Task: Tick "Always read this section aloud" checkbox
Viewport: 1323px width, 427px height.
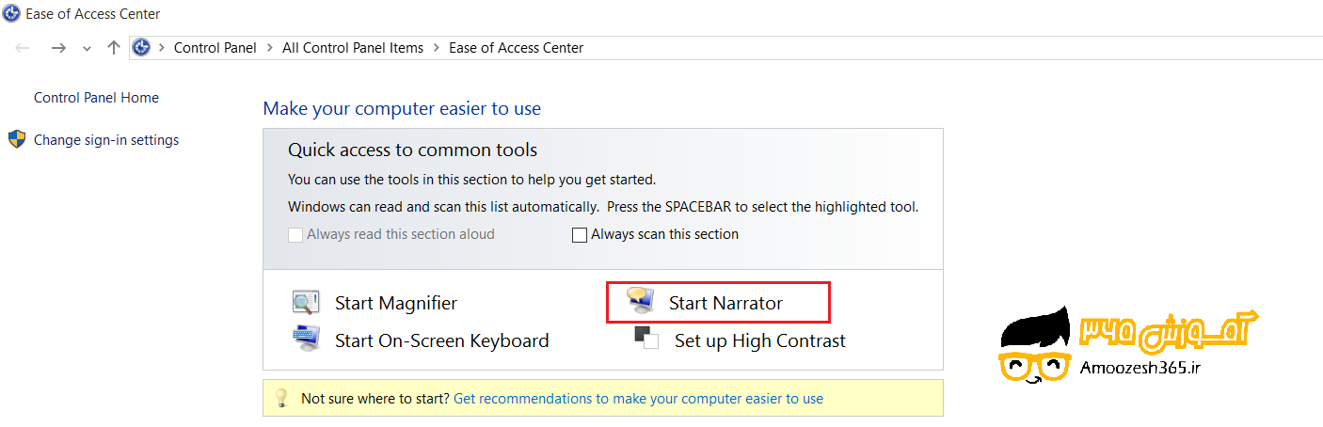Action: 295,235
